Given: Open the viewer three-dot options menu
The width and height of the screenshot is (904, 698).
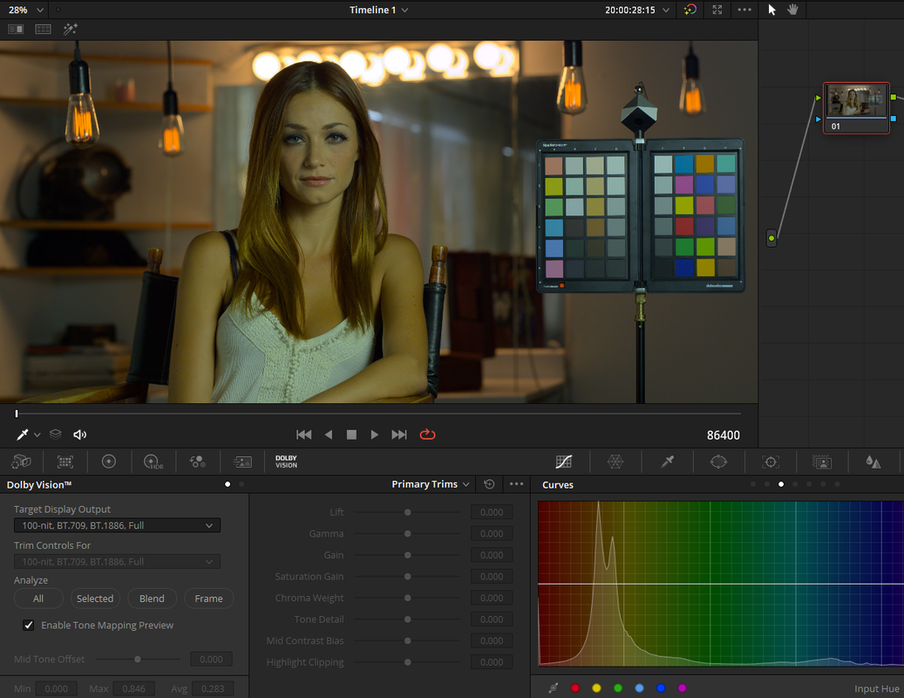Looking at the screenshot, I should (x=744, y=10).
